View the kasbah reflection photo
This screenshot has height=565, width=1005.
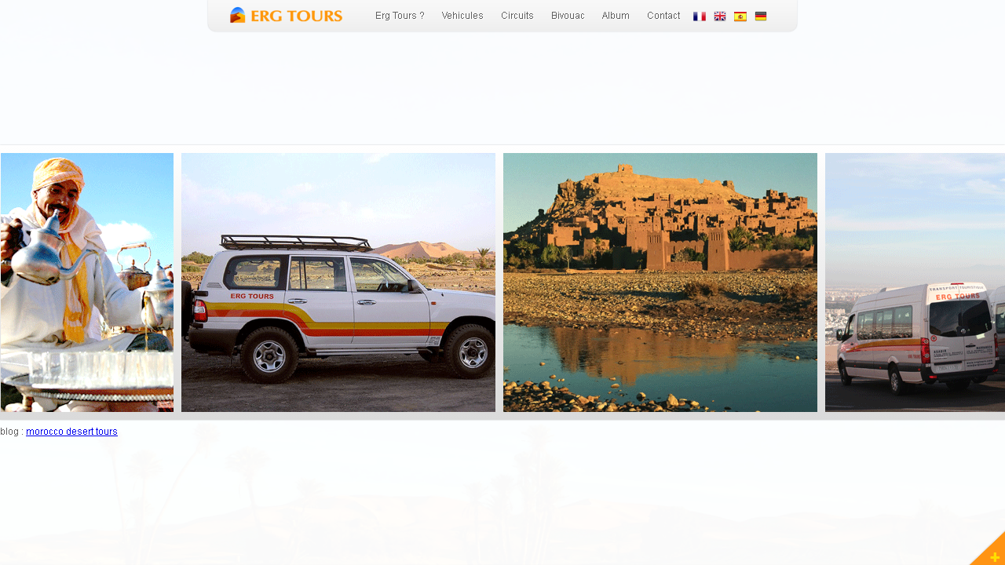point(660,282)
